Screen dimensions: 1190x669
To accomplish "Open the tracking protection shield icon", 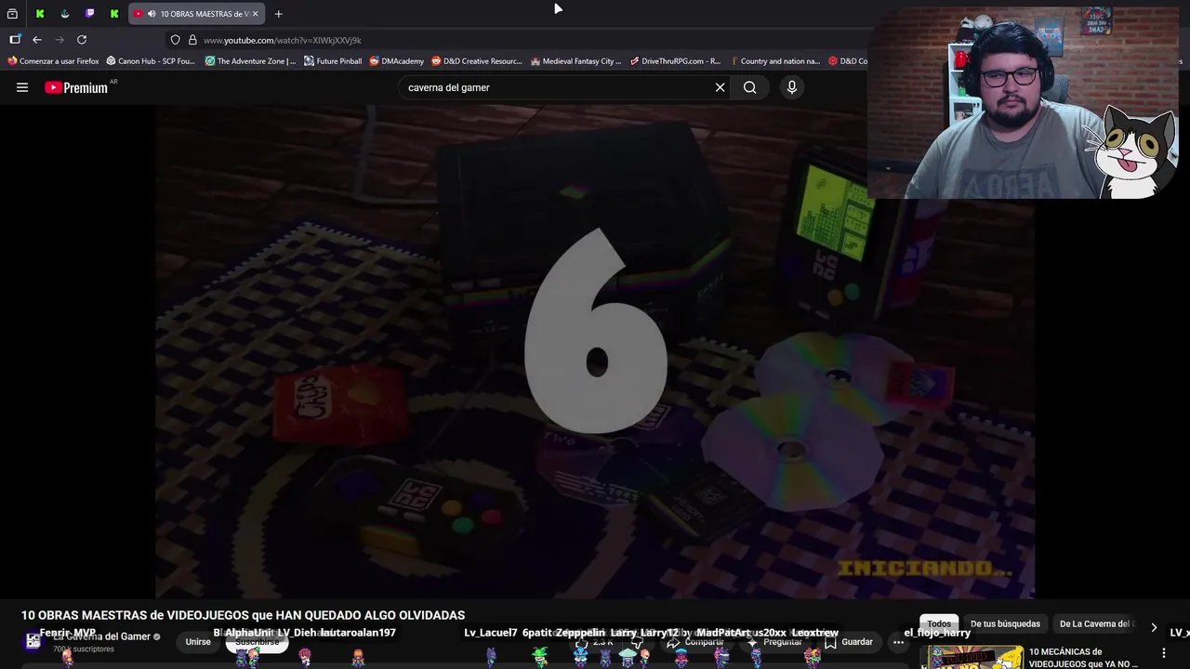I will [175, 40].
